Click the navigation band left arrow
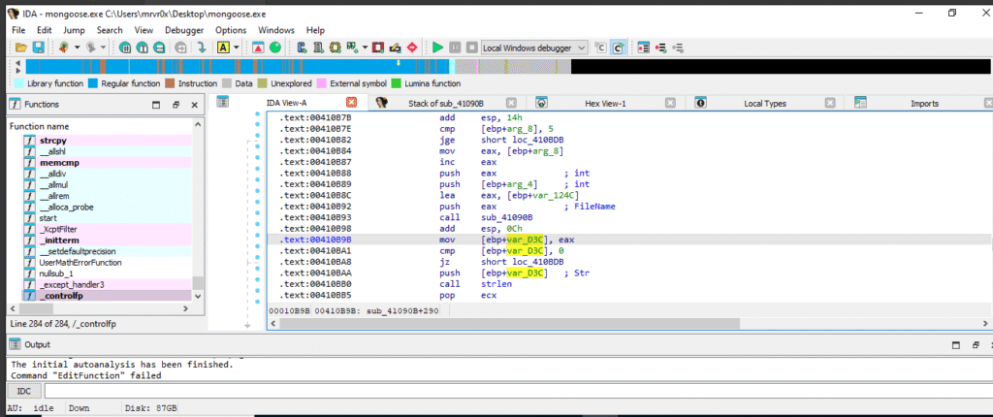 pos(18,63)
